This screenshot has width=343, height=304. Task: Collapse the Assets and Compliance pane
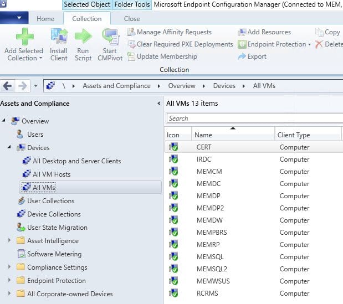pos(159,104)
